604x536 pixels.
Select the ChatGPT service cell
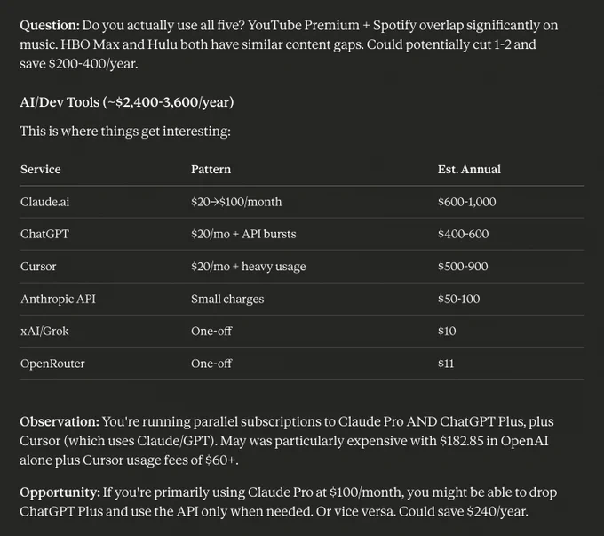44,234
